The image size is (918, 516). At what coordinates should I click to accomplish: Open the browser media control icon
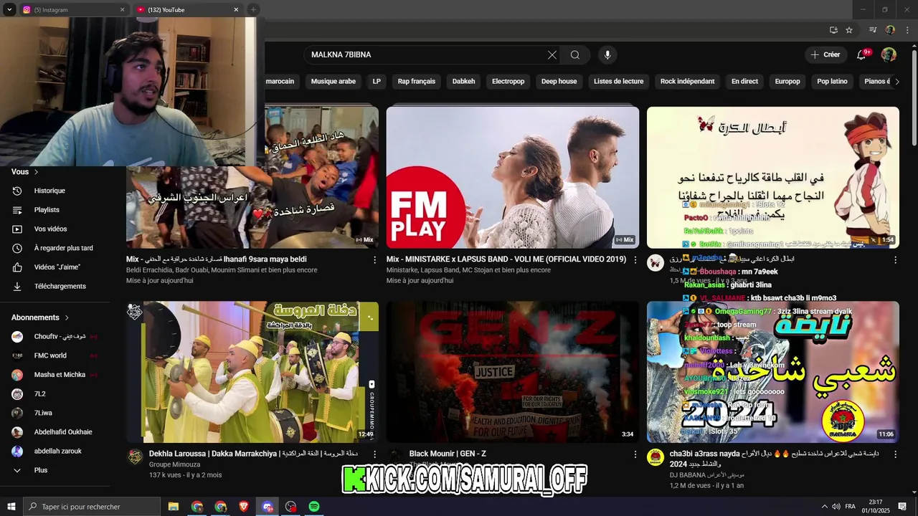tap(873, 30)
